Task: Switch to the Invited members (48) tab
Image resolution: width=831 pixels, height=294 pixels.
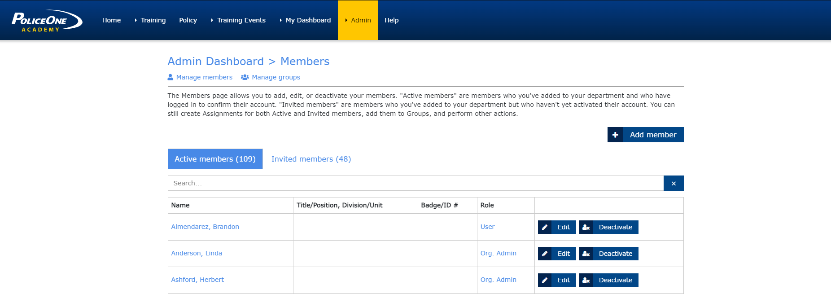Action: (311, 159)
